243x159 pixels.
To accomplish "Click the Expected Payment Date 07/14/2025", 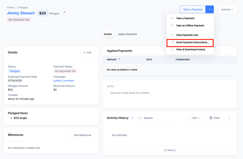I will (x=15, y=80).
